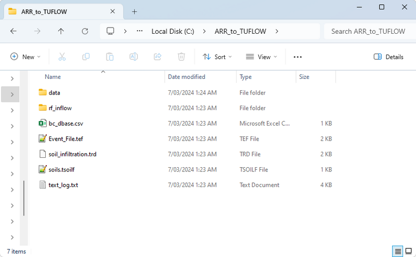The image size is (416, 257).
Task: Click the Paste clipboard icon
Action: tap(110, 57)
